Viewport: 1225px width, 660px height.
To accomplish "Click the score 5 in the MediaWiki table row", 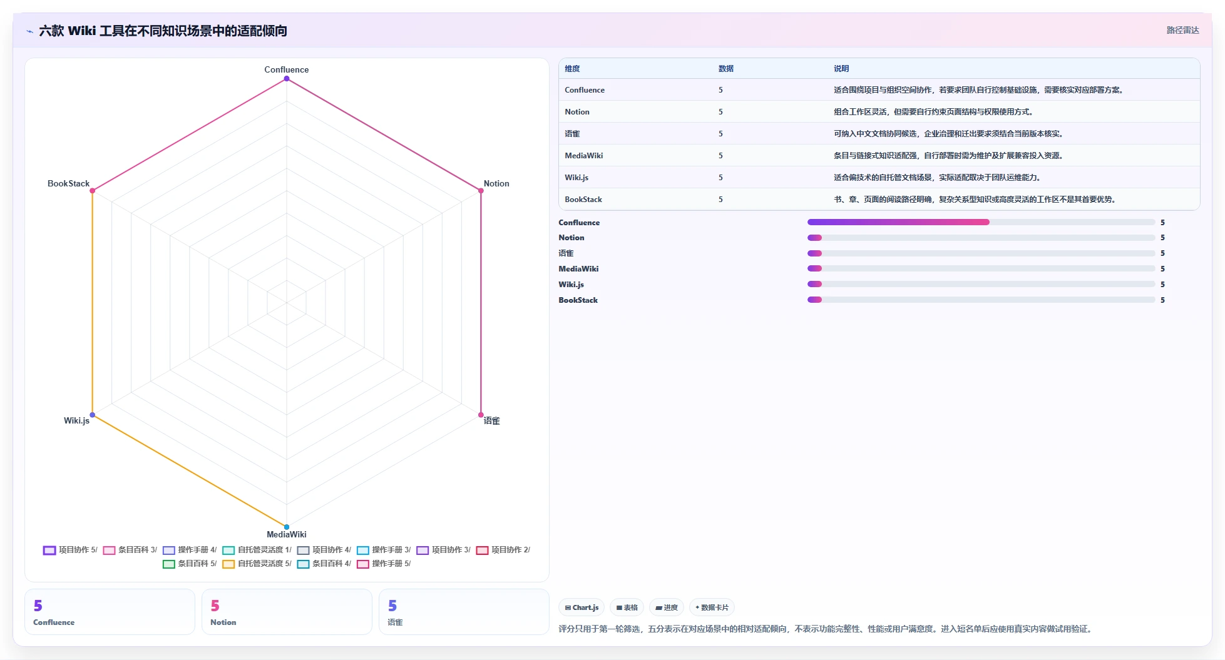I will click(720, 156).
